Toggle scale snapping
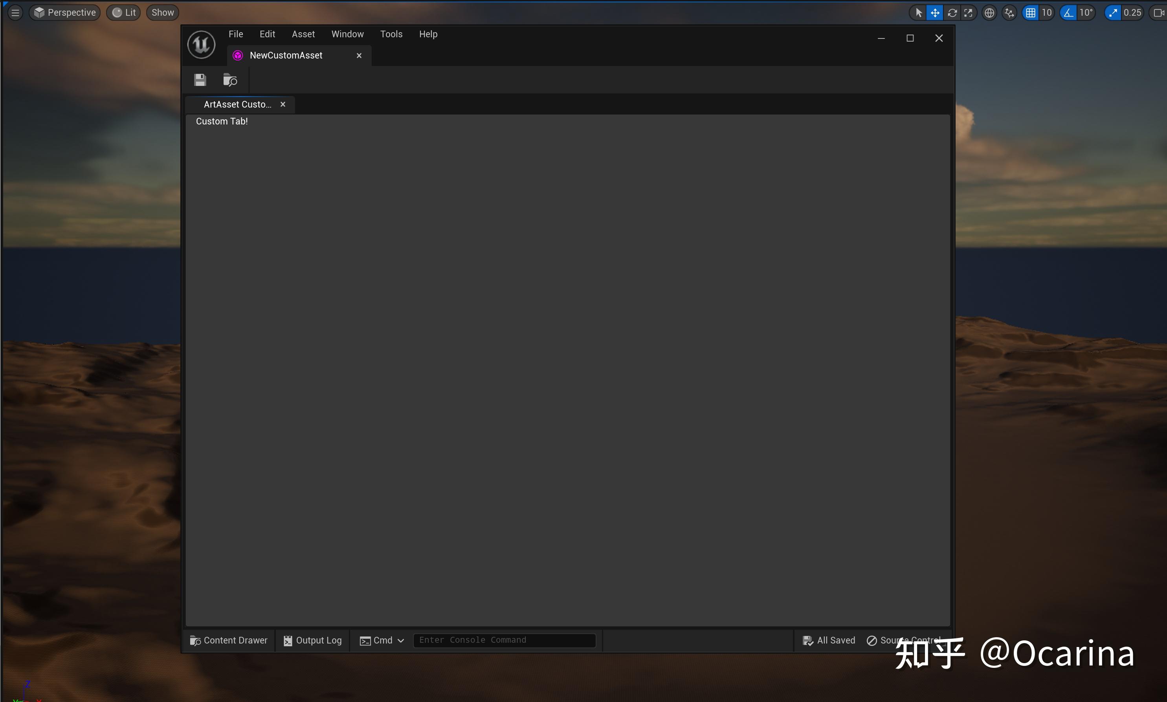This screenshot has height=702, width=1167. coord(1113,13)
